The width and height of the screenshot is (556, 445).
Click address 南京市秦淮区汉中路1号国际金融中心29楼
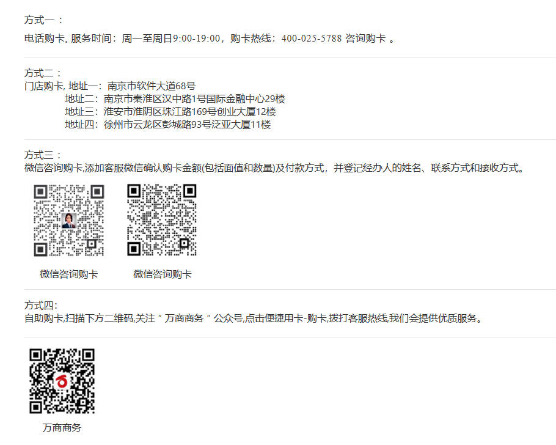[194, 98]
